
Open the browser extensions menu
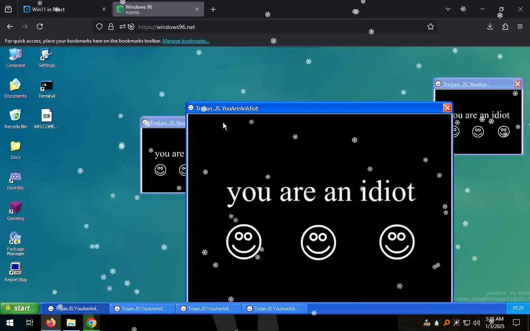(x=505, y=26)
